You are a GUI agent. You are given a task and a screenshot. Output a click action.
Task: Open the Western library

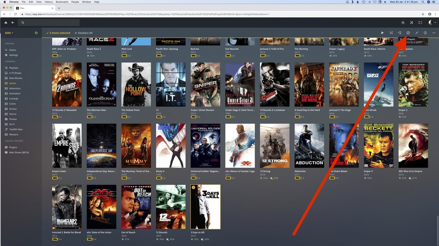click(14, 135)
